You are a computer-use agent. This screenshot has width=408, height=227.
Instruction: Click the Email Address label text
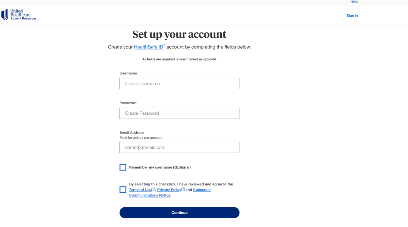[132, 133]
